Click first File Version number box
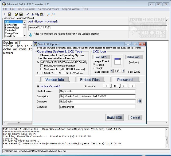The image size is (171, 156). point(106,86)
